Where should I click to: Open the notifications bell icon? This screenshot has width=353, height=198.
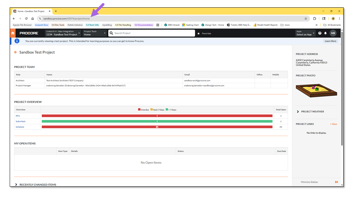tap(325, 33)
